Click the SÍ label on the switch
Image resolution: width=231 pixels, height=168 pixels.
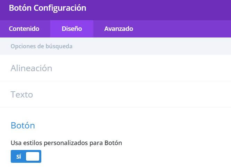pyautogui.click(x=18, y=157)
